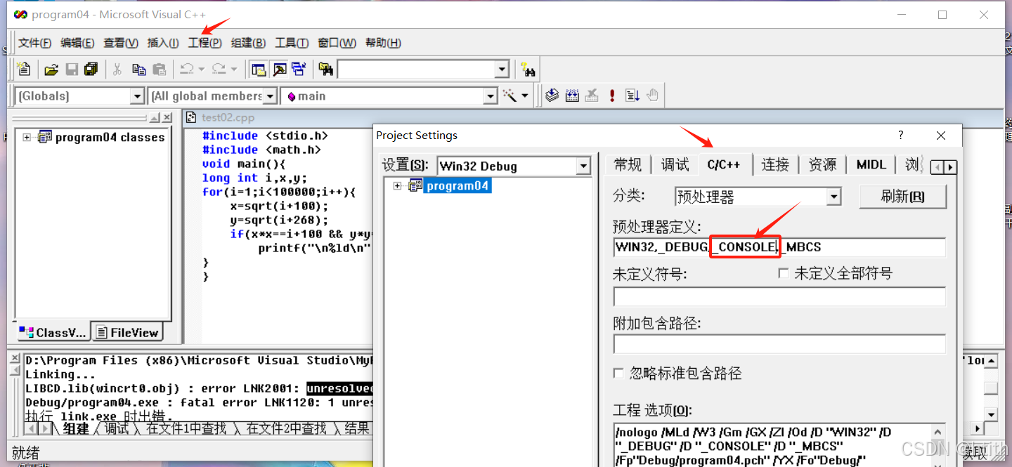Click the Project Settings help question mark
The width and height of the screenshot is (1012, 467).
901,135
